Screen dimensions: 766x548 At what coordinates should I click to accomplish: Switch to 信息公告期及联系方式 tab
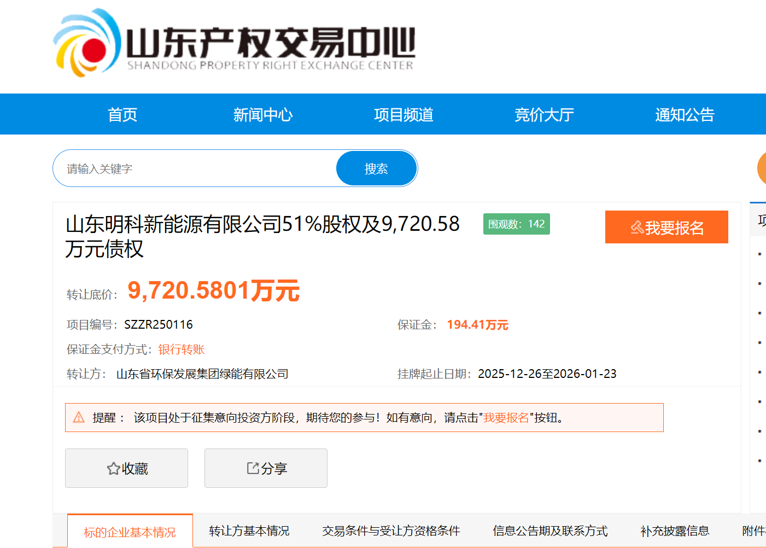550,531
